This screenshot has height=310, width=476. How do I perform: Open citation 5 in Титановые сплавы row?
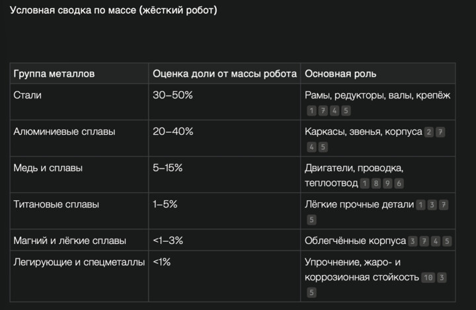click(x=311, y=219)
